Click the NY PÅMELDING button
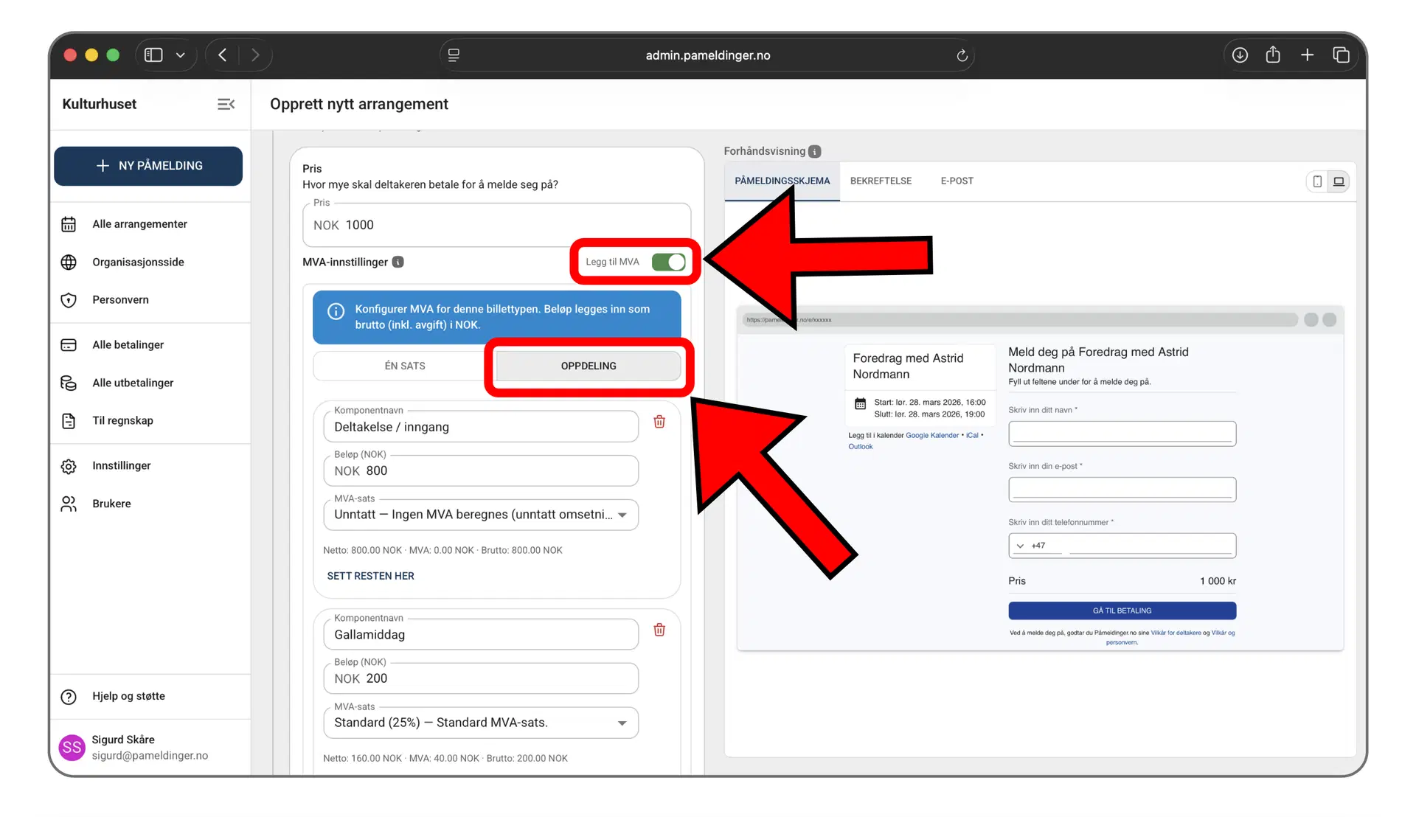1416x817 pixels. 148,166
